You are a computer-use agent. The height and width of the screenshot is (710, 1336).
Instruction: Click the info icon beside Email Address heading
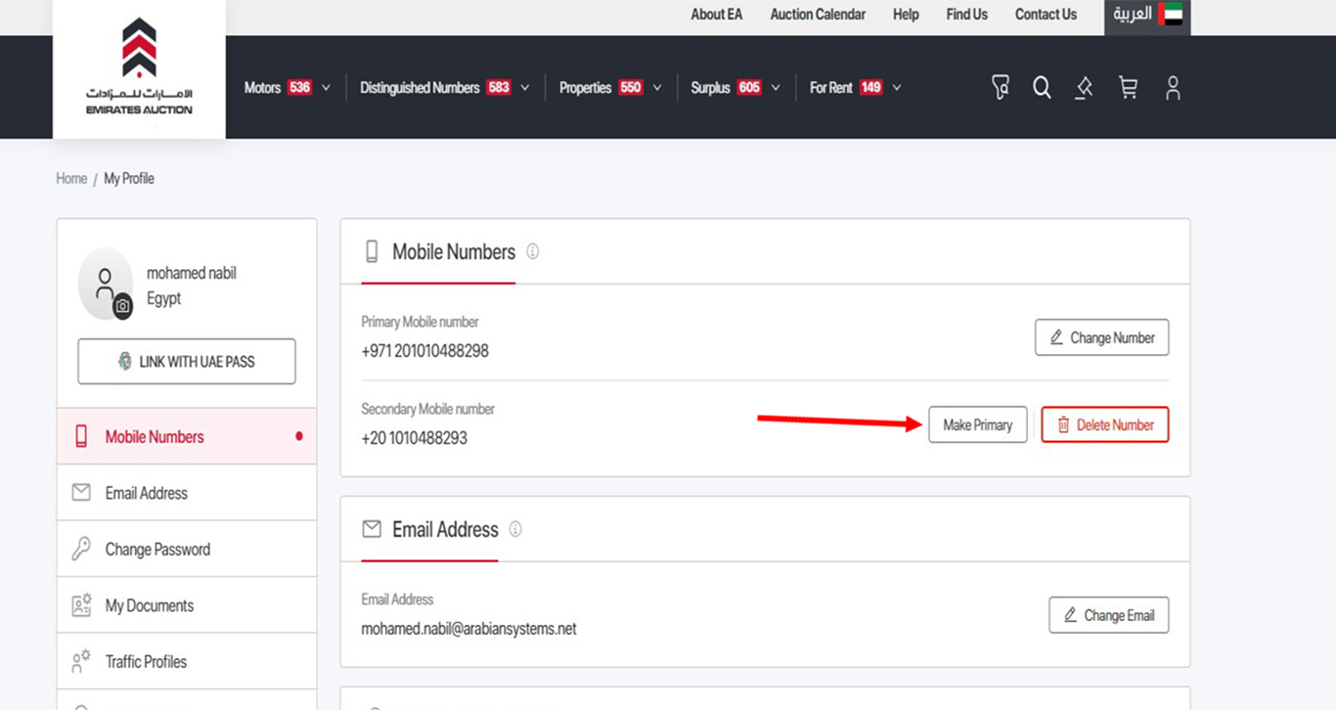tap(515, 529)
